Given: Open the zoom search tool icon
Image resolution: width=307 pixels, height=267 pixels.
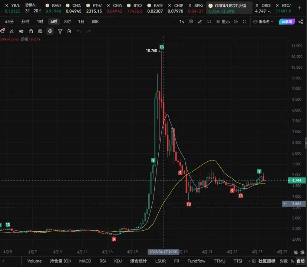Looking at the screenshot, I should (x=3, y=31).
